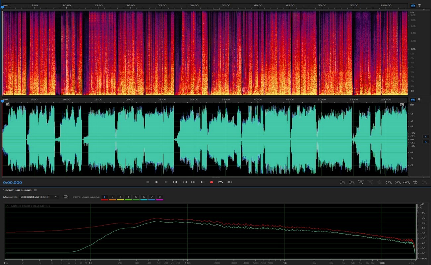Select the Частотный анализ panel tab

[17, 190]
